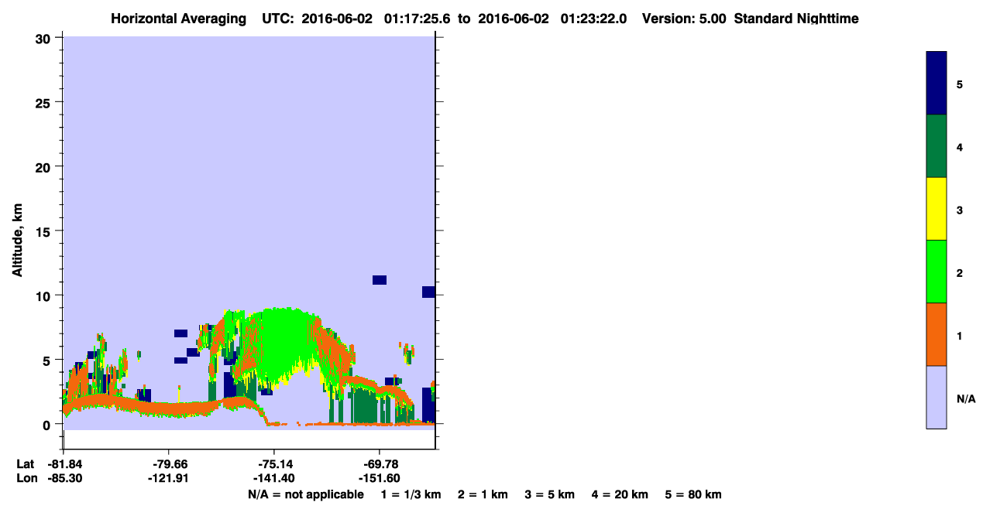Click the altitude axis tick label reading 5
1007x516 pixels.
pos(48,360)
